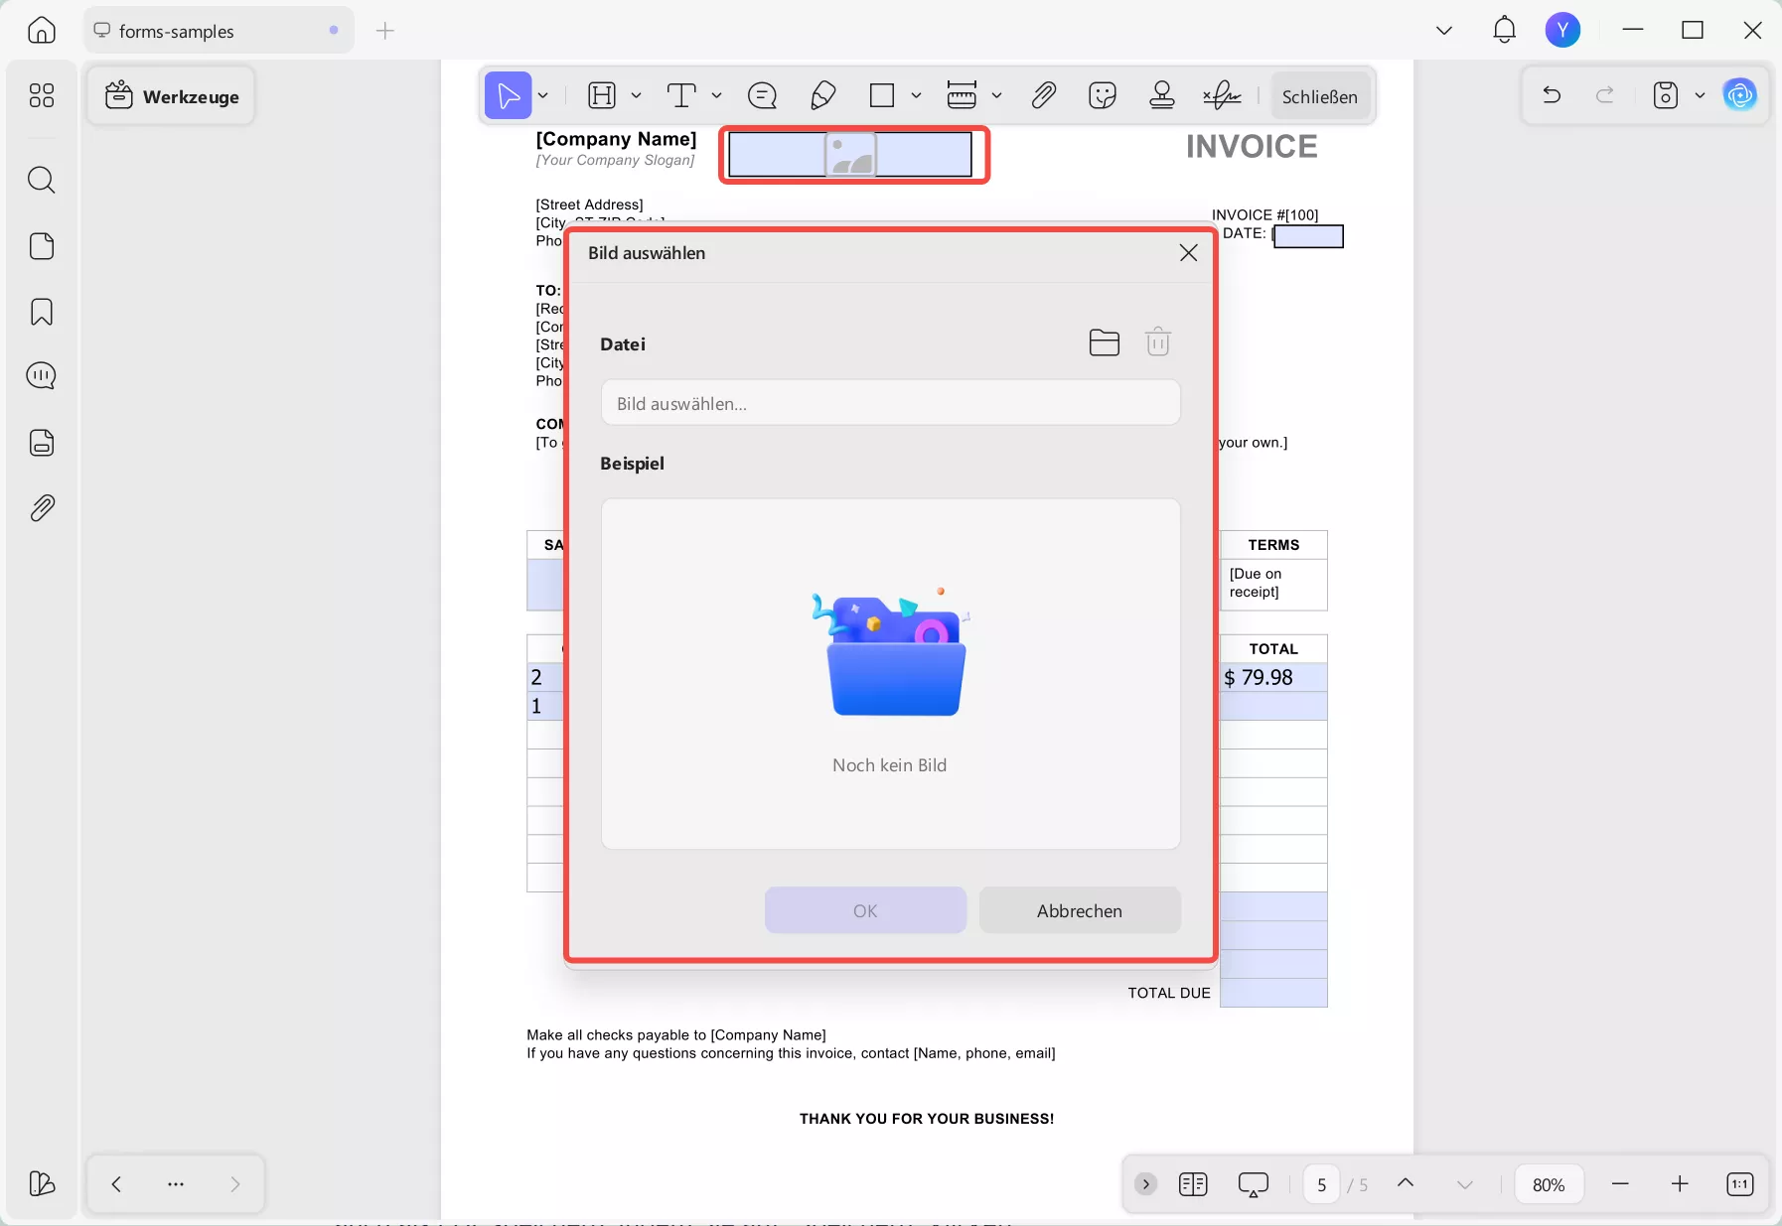Select the rectangle shape tool
This screenshot has height=1226, width=1782.
coord(882,95)
